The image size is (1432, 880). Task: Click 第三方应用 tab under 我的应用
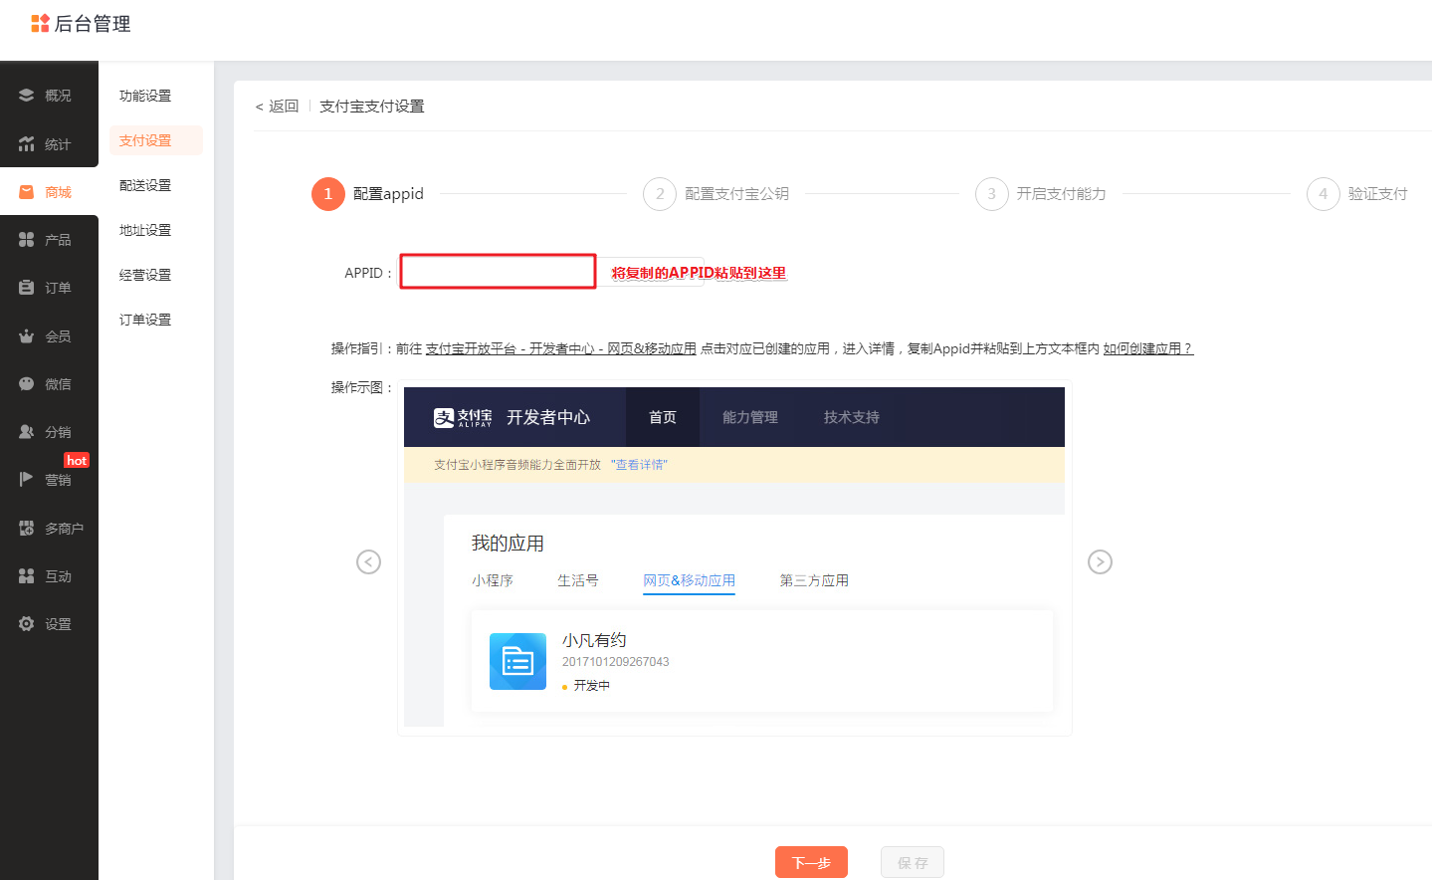click(x=814, y=580)
